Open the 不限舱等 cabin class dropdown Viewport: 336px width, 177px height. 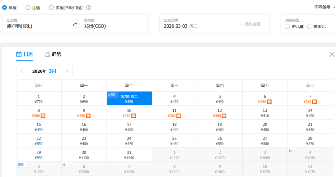[x=324, y=7]
